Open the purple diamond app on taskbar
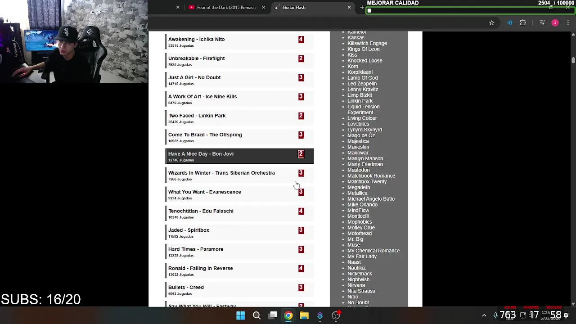Viewport: 576px width, 324px height. click(320, 315)
